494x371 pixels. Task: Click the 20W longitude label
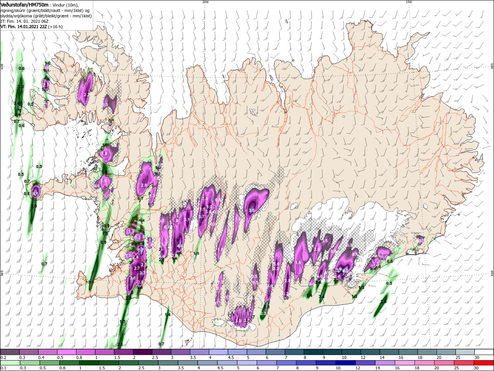tap(205, 2)
